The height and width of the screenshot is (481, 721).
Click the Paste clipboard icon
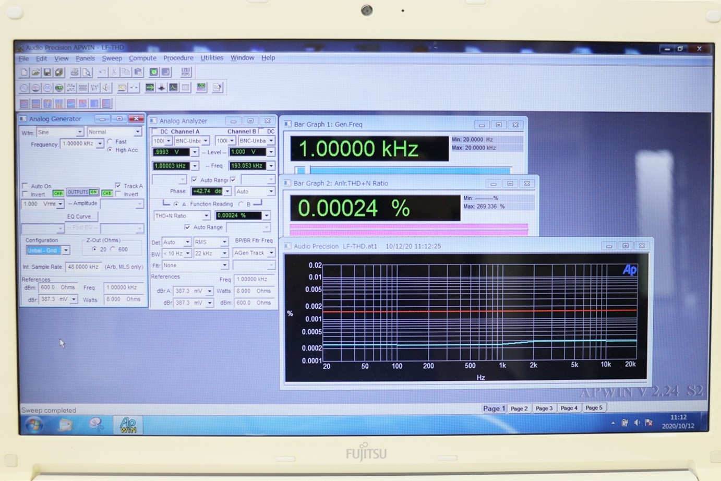(x=138, y=72)
